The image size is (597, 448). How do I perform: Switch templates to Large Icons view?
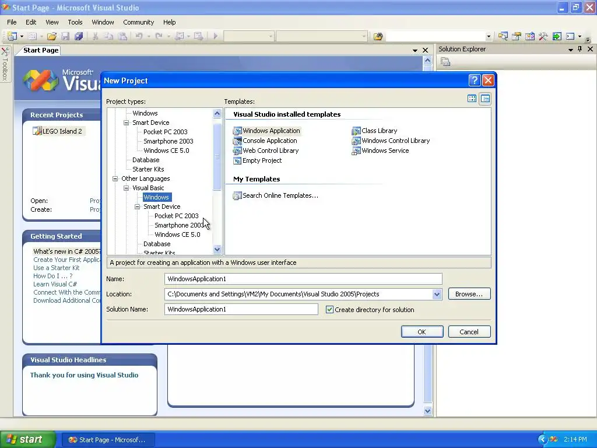click(472, 99)
